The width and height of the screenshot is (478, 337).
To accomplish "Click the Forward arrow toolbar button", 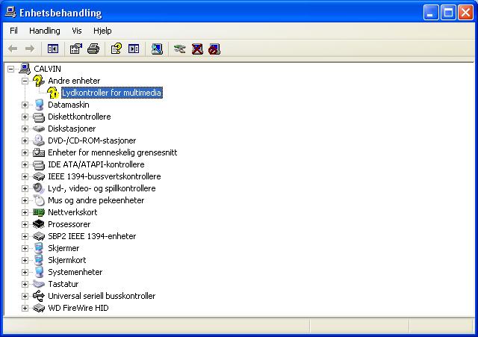I will (x=30, y=49).
